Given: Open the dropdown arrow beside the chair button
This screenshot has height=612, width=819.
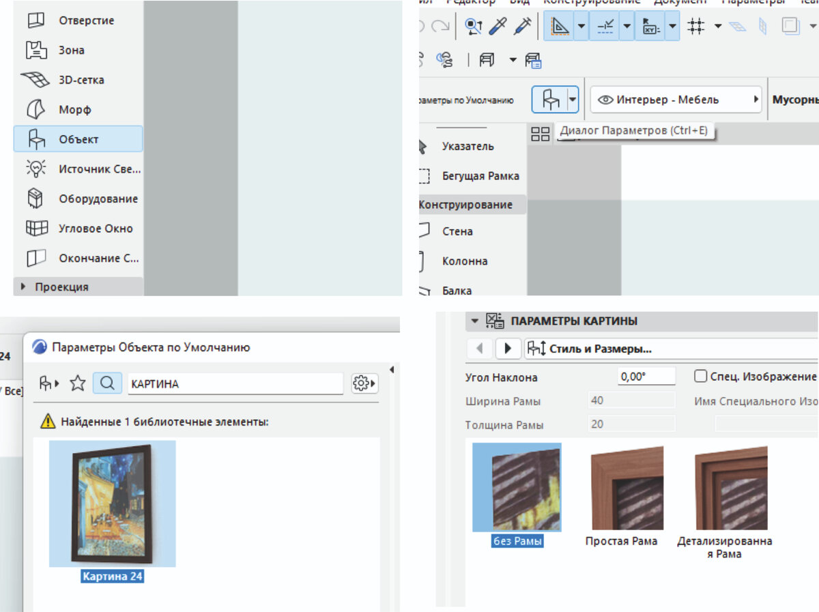Looking at the screenshot, I should [x=573, y=100].
